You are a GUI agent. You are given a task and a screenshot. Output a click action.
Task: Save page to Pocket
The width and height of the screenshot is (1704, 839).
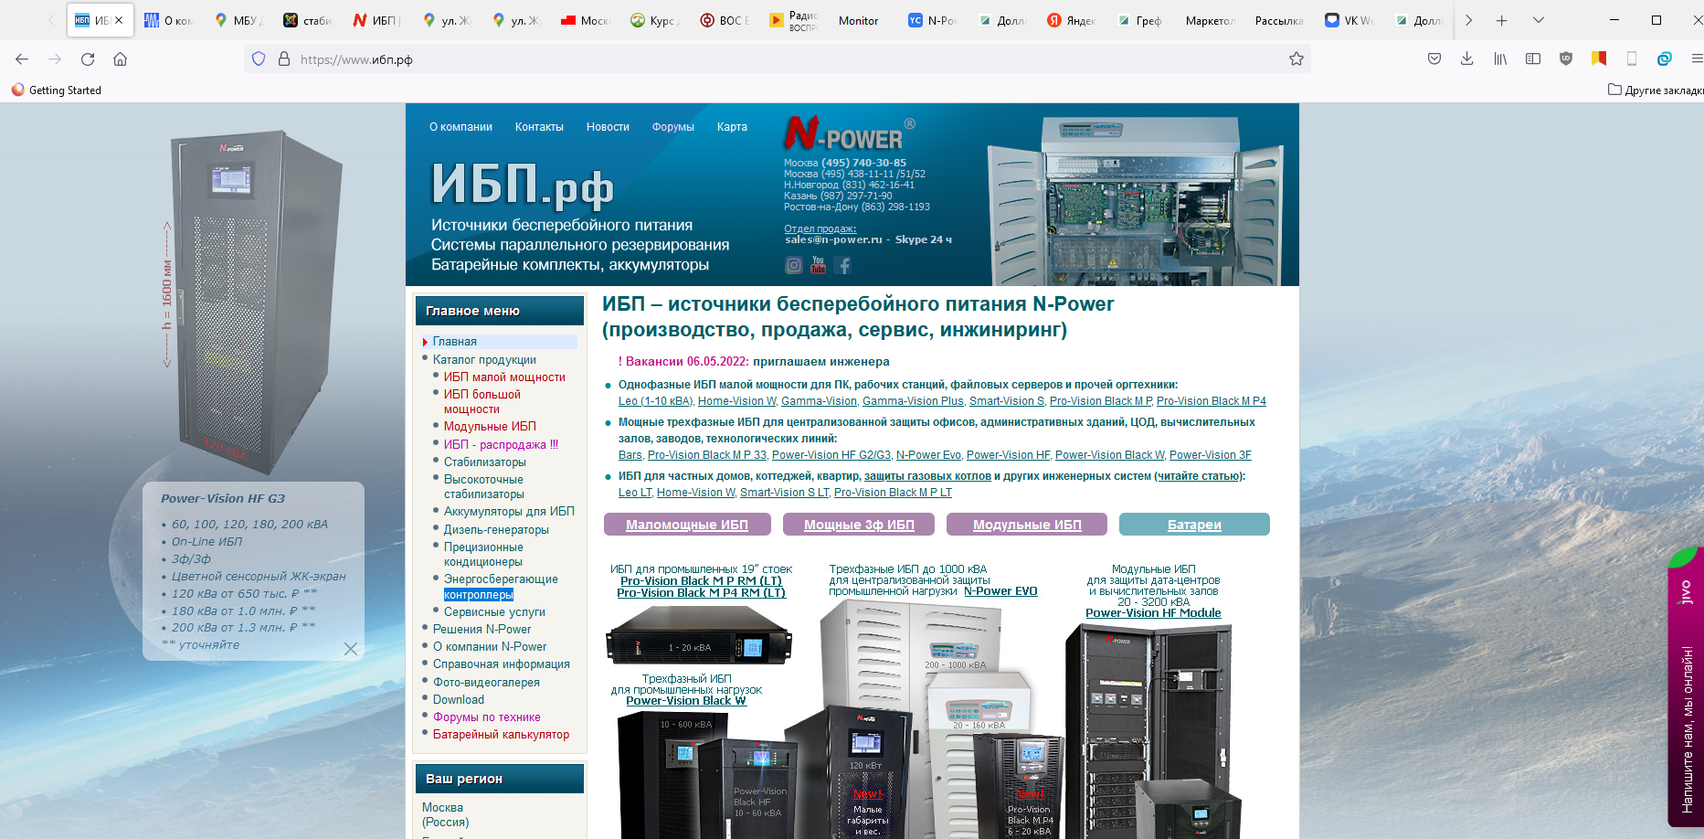(x=1434, y=59)
